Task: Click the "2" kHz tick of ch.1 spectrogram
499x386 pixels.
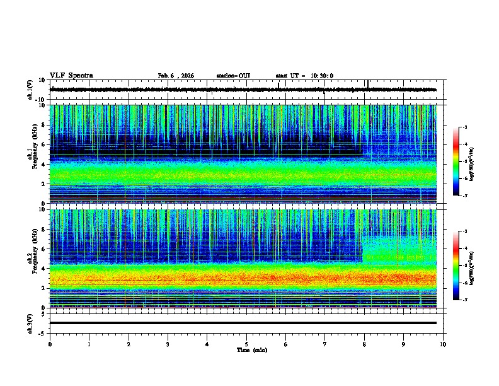Action: coord(44,184)
